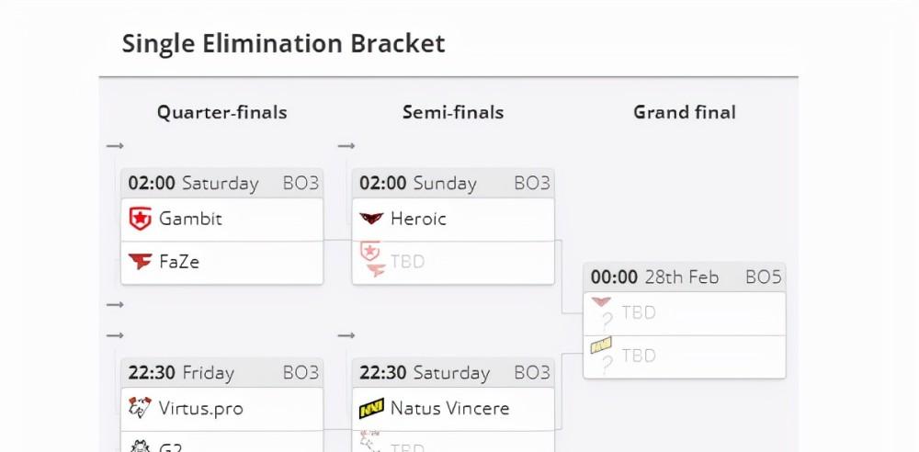This screenshot has width=919, height=452.
Task: Click the Natus Vincere logo icon
Action: [371, 408]
